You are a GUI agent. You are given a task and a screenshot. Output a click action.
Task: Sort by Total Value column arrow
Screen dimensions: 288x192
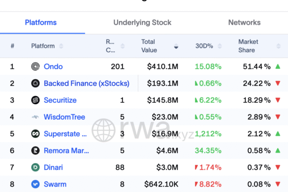tap(176, 47)
